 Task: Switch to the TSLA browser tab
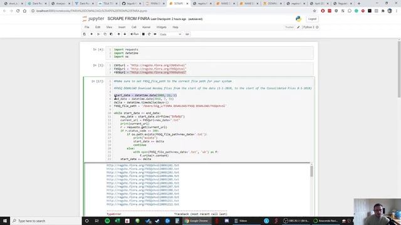click(x=107, y=4)
